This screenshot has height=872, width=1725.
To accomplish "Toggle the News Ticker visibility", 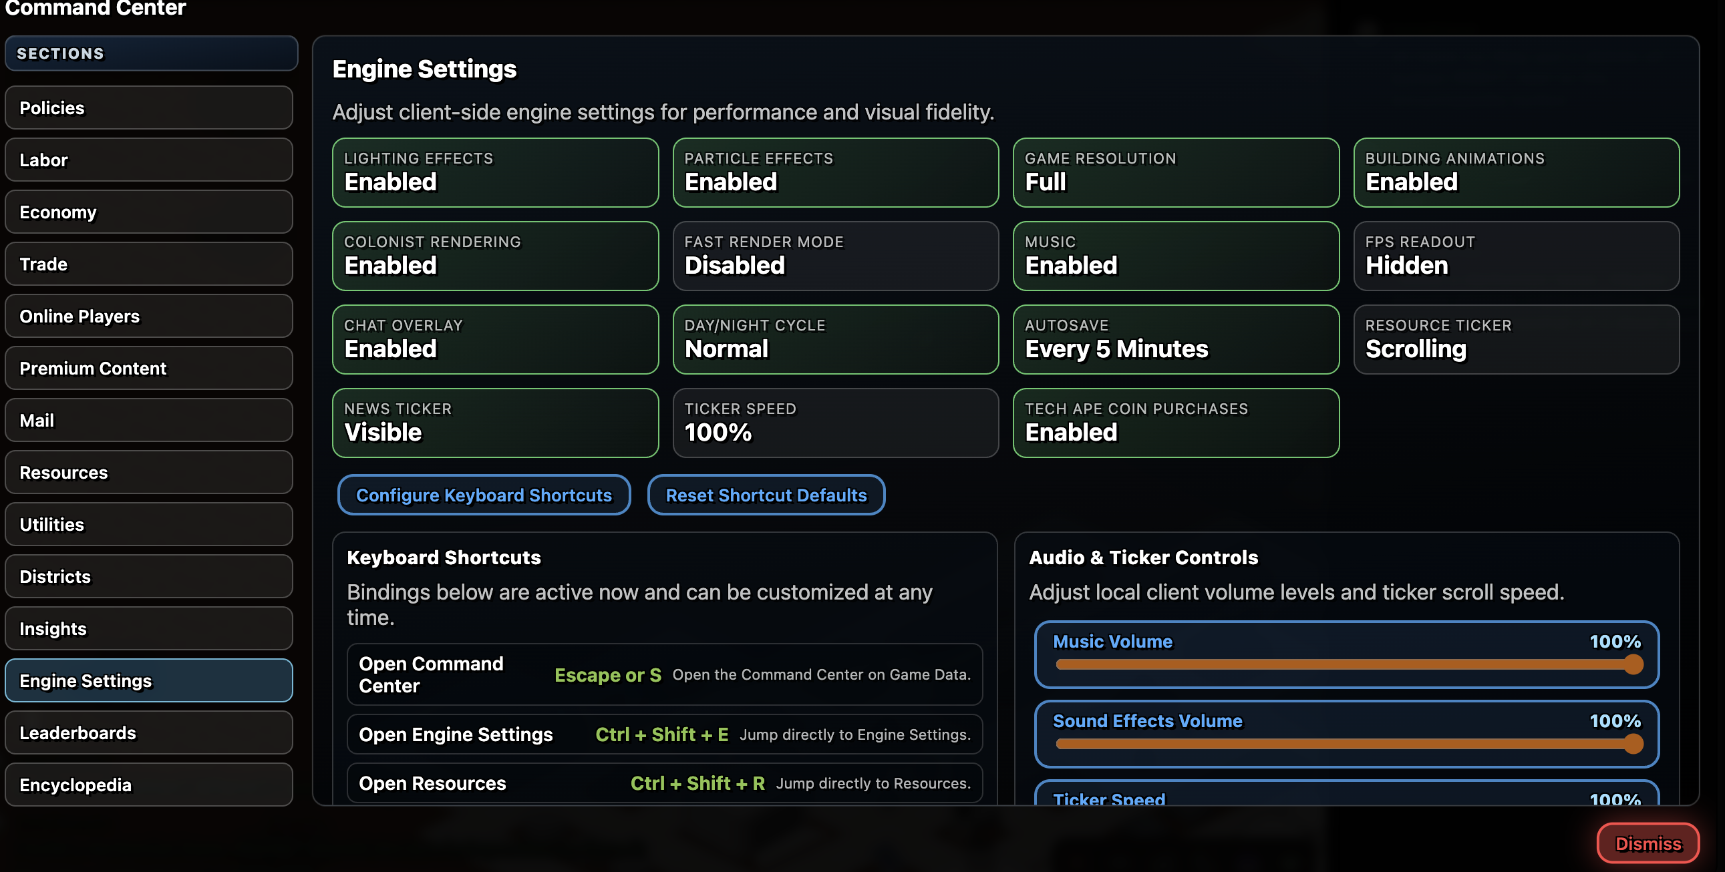I will pyautogui.click(x=496, y=423).
